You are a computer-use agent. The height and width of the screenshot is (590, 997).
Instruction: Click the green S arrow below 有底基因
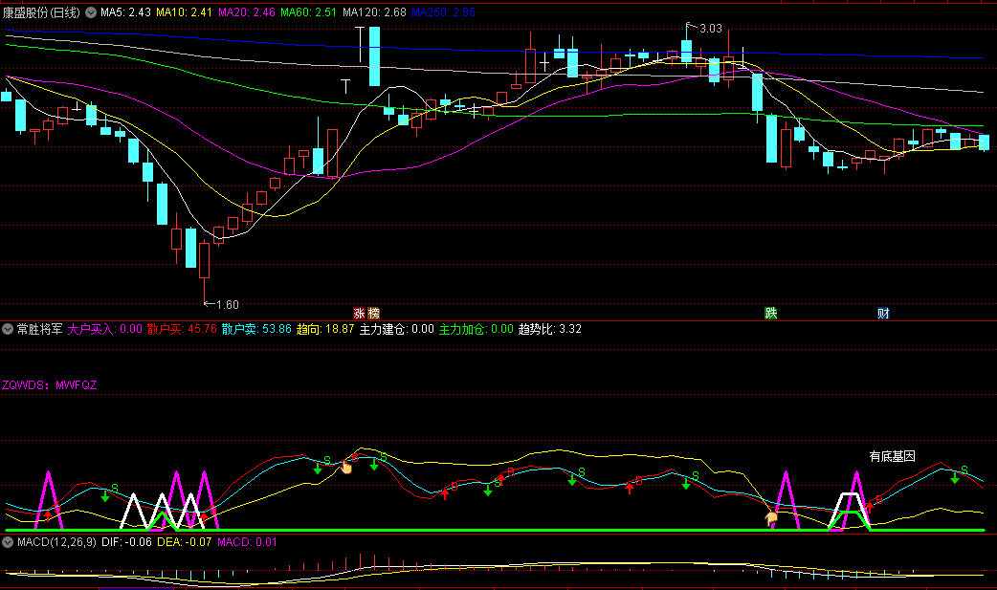955,477
